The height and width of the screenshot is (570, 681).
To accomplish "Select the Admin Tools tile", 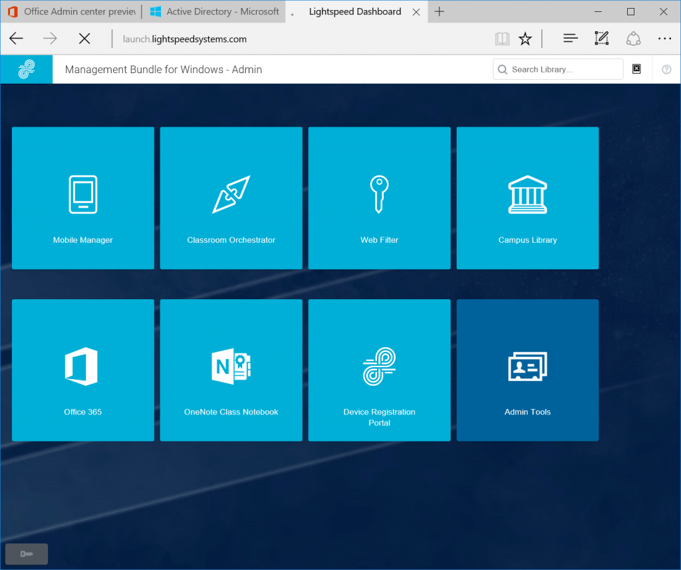I will [x=527, y=370].
